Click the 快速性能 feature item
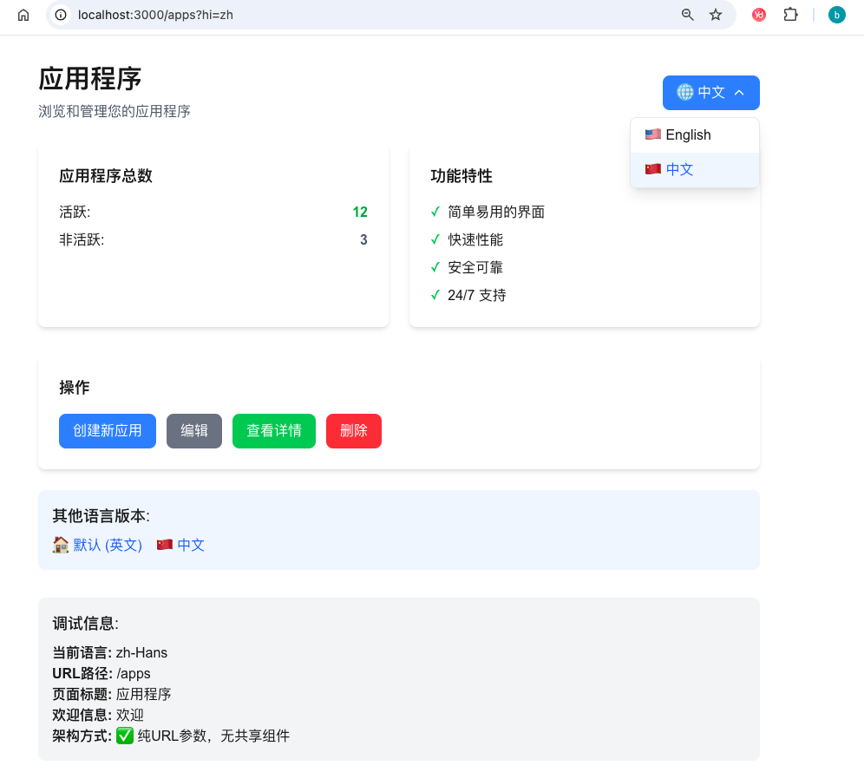 [475, 239]
